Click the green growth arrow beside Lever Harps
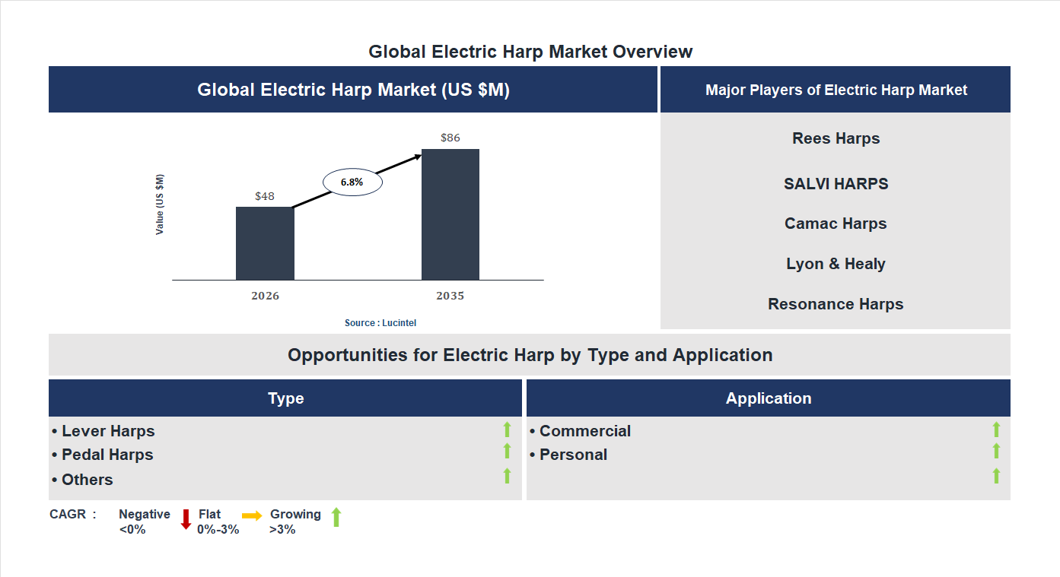Image resolution: width=1060 pixels, height=577 pixels. point(507,430)
